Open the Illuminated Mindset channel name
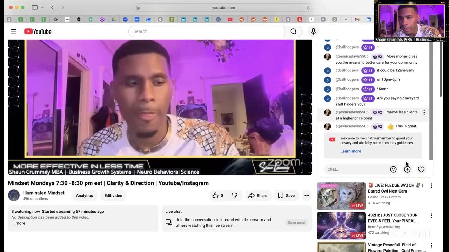The width and height of the screenshot is (449, 252). coord(44,193)
